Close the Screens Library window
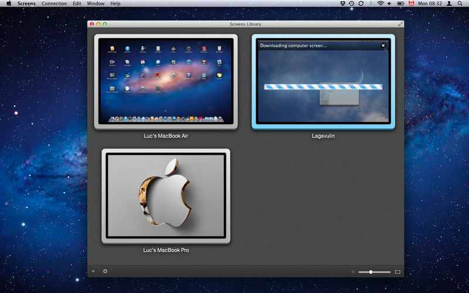 tap(92, 24)
